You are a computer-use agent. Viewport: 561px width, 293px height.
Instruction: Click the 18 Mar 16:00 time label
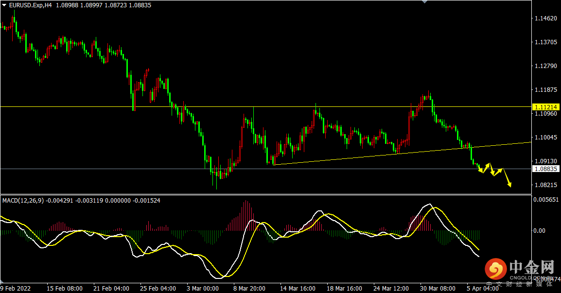coord(344,288)
